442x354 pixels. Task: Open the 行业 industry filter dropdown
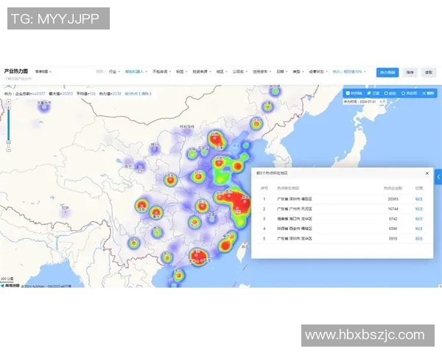click(113, 72)
